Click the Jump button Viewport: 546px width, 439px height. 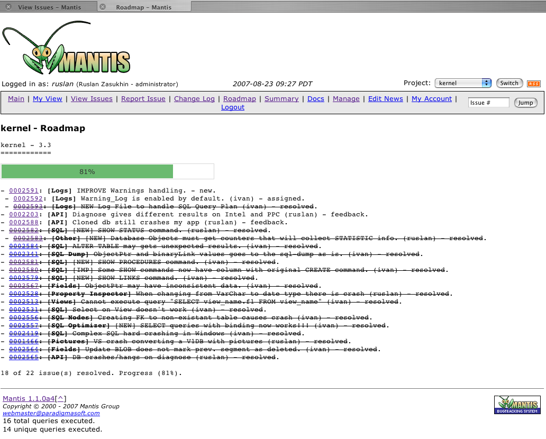point(525,103)
